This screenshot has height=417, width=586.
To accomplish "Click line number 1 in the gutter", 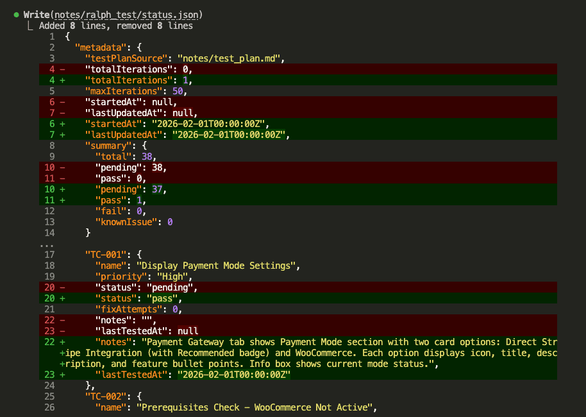I will tap(53, 36).
